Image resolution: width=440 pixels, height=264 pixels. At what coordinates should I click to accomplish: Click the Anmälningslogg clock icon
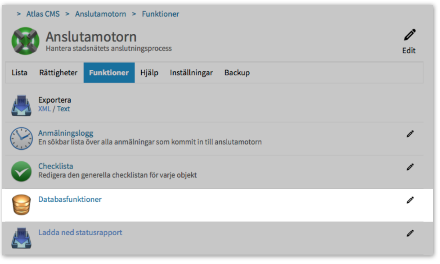click(21, 138)
